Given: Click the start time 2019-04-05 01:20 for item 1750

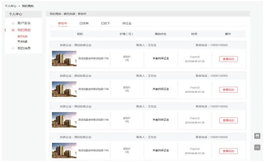Looking at the screenshot, I should point(195,61).
